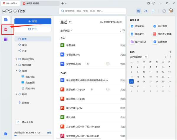The height and width of the screenshot is (140, 177).
Task: Open the red Docer template icon in rail
Action: tap(6, 29)
